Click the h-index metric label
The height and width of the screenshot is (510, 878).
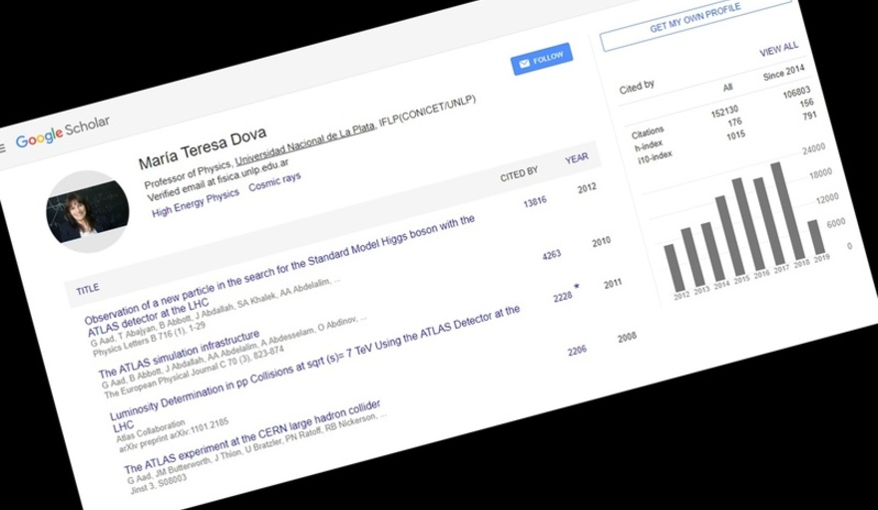point(649,146)
